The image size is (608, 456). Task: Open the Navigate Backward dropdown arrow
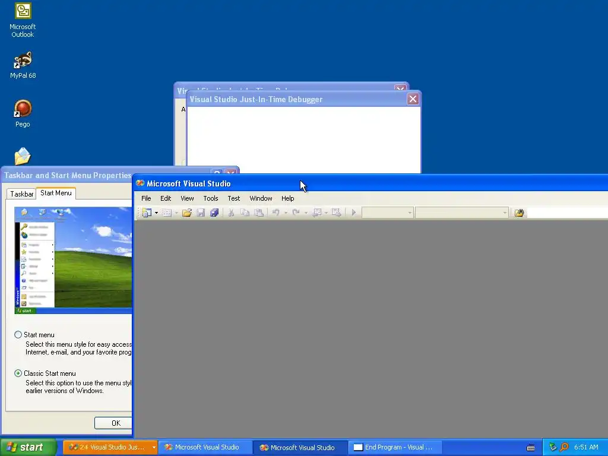click(x=326, y=213)
